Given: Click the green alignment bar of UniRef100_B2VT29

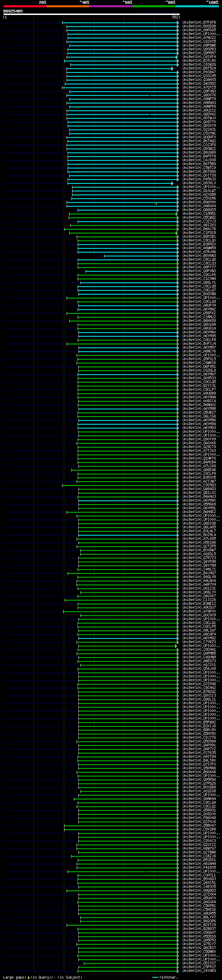Looking at the screenshot, I should pos(122,925).
